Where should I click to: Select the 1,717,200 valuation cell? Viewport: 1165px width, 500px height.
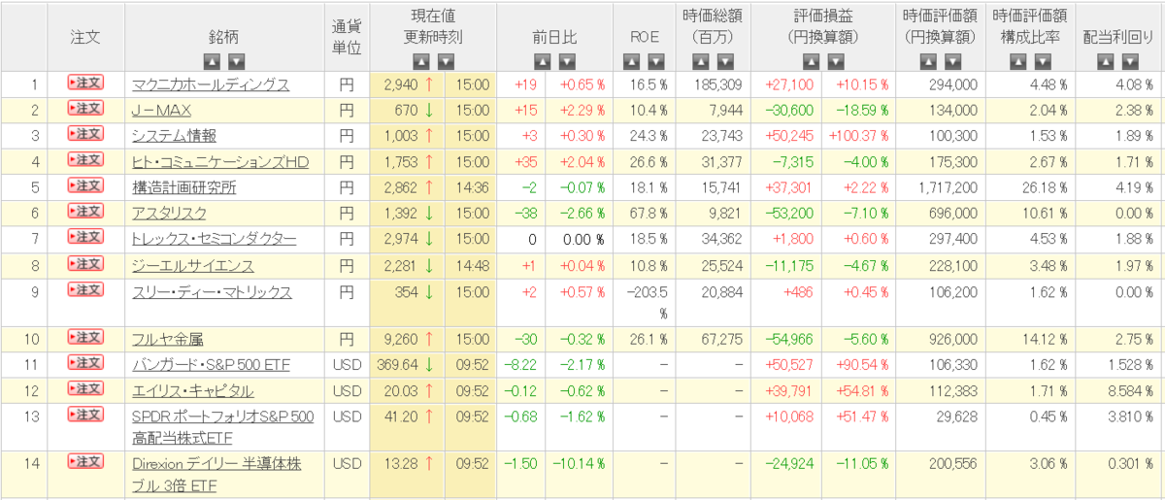point(940,188)
